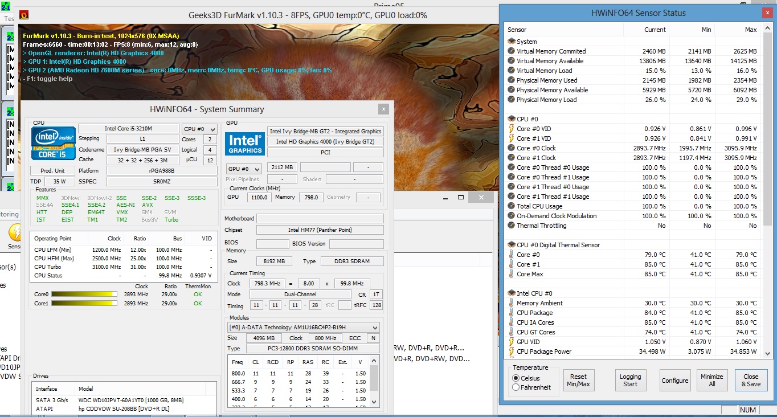
Task: Click the Core1 clock progress bar
Action: pos(84,304)
